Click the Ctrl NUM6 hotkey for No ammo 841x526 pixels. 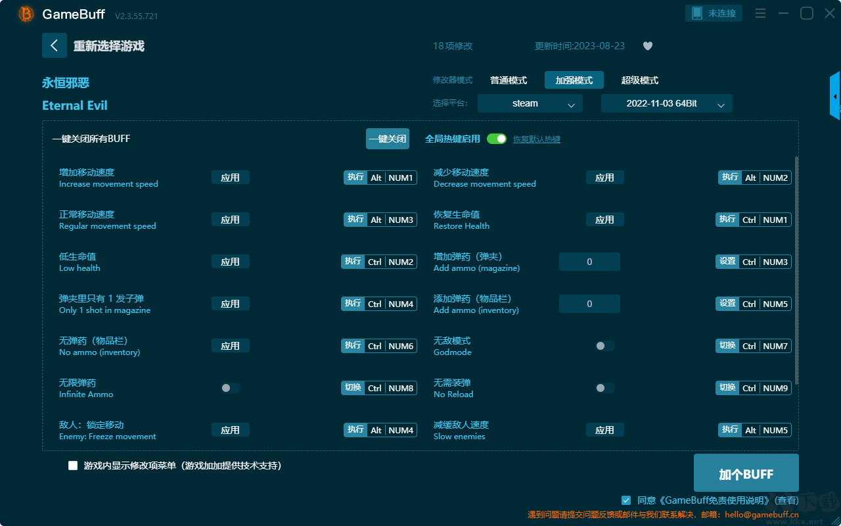point(379,346)
